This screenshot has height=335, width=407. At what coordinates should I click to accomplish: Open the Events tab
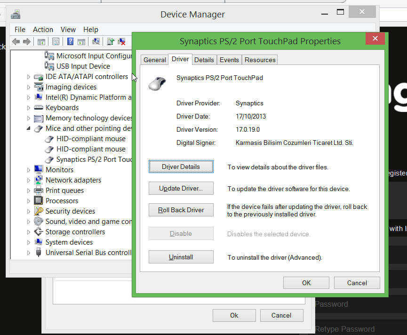point(229,60)
